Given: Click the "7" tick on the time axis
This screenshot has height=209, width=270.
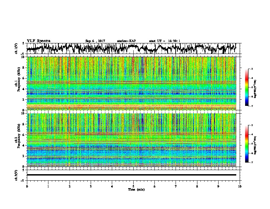Looking at the screenshot, I should pyautogui.click(x=176, y=186).
